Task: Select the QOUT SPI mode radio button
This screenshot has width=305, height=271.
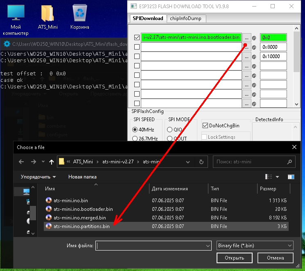Action: click(x=169, y=138)
